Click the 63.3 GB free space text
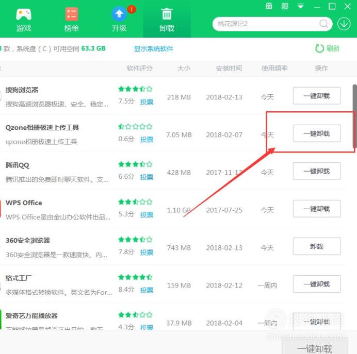Viewport: 357px width, 354px height. (x=93, y=48)
